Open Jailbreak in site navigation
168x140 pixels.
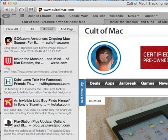click(x=128, y=83)
